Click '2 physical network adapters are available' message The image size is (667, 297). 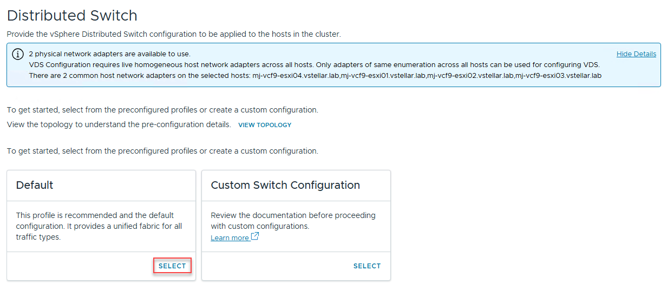coord(109,54)
